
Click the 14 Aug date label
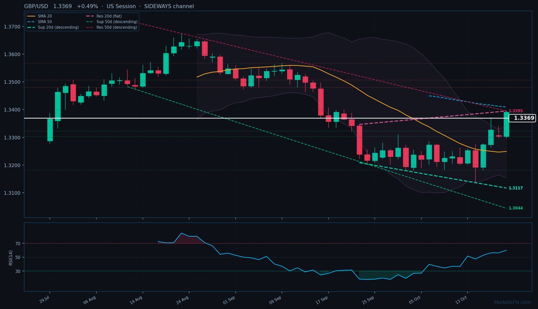click(137, 300)
